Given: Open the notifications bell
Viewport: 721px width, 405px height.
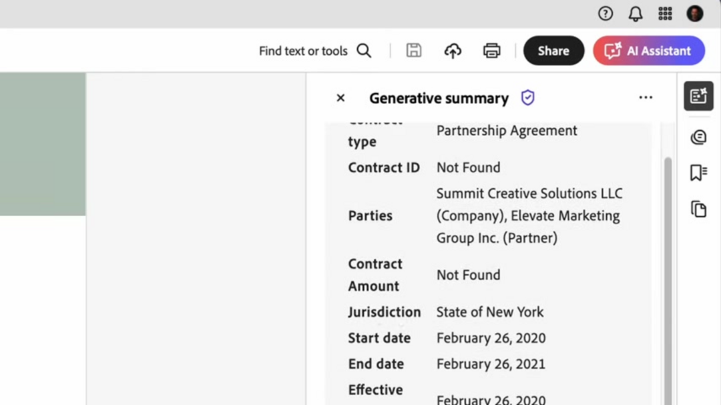Looking at the screenshot, I should tap(636, 13).
